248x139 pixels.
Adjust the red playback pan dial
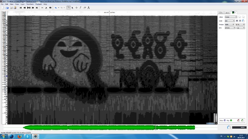239,120
